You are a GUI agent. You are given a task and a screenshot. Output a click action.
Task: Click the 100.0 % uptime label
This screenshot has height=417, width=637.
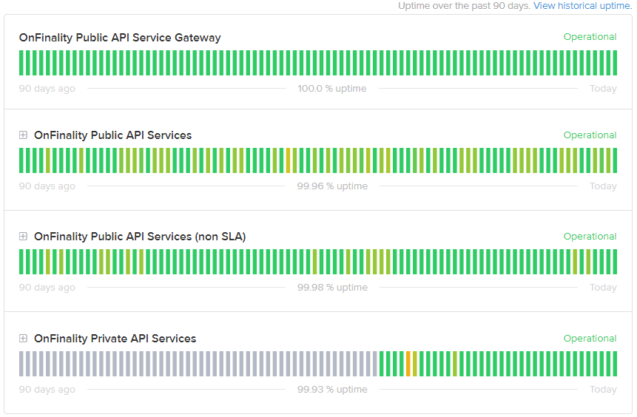tap(332, 88)
